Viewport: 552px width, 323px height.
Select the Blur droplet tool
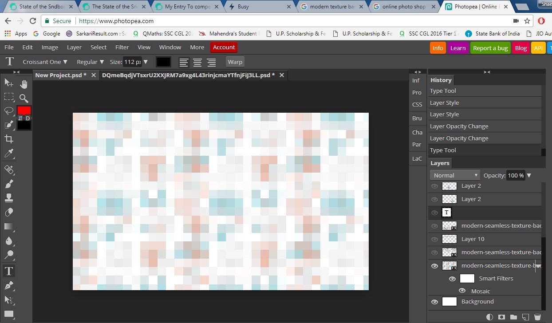9,241
